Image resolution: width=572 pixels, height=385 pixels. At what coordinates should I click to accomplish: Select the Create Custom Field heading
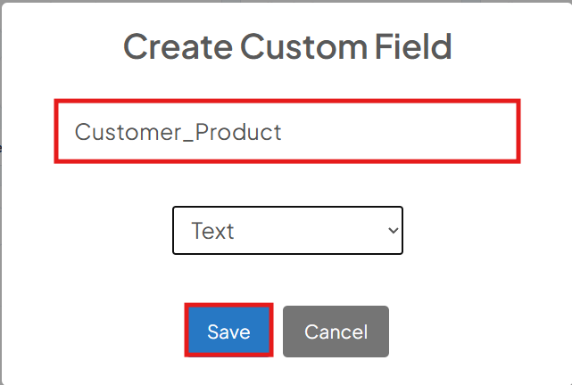(x=287, y=46)
